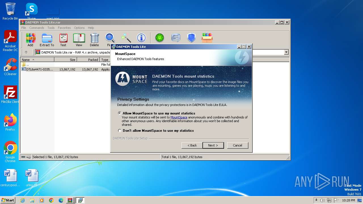
Task: Sort by Type column header
Action: pyautogui.click(x=105, y=60)
